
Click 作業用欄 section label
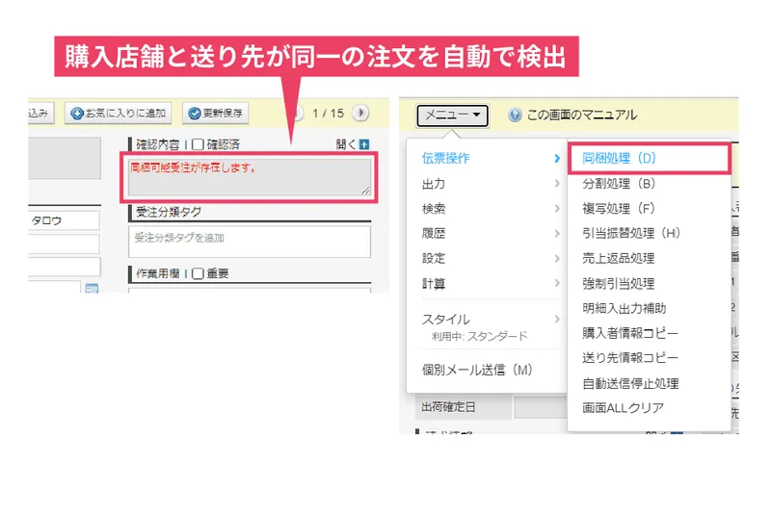157,273
